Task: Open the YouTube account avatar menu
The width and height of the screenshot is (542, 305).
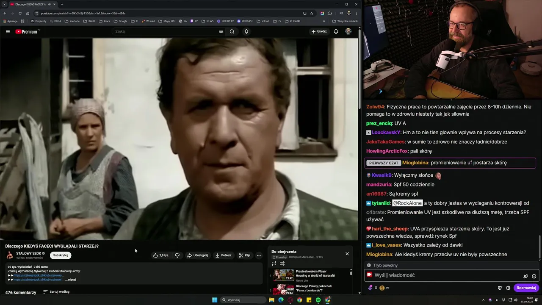Action: pos(348,31)
